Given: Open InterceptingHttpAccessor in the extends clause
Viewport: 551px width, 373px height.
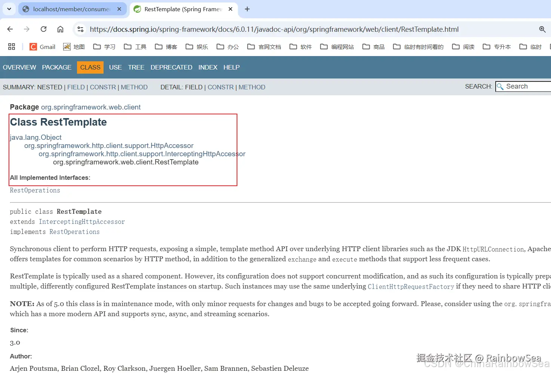Looking at the screenshot, I should point(82,222).
